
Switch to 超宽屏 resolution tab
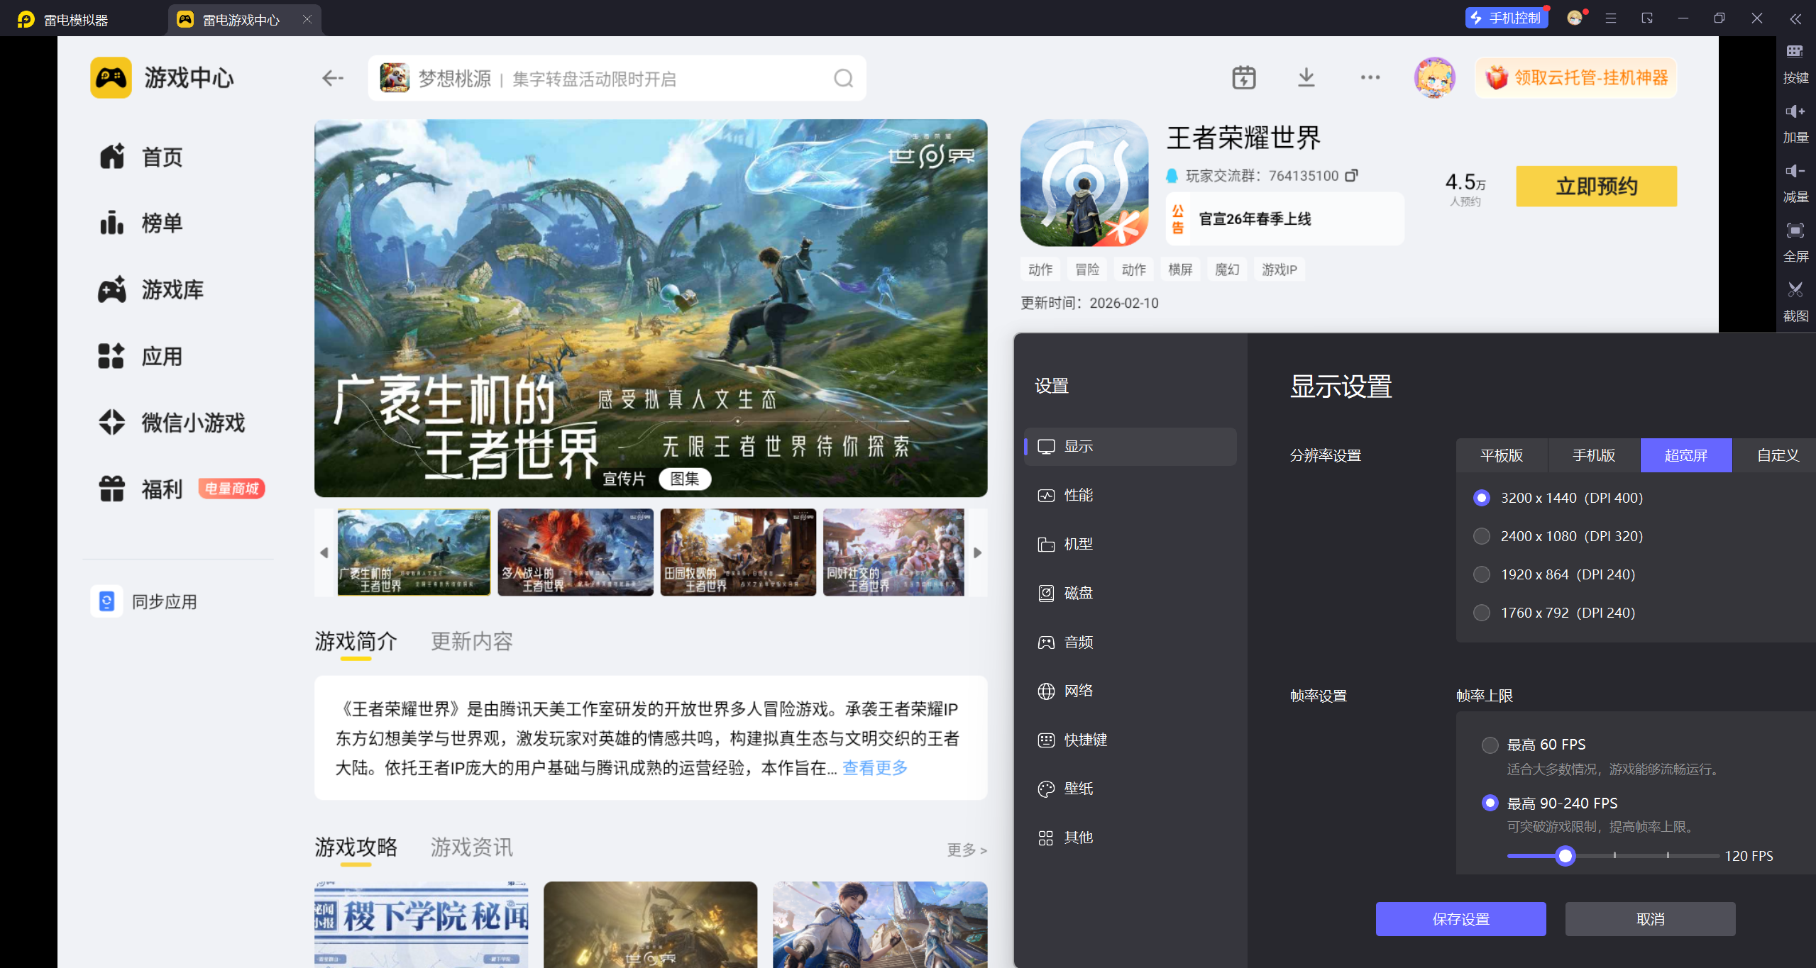1686,455
